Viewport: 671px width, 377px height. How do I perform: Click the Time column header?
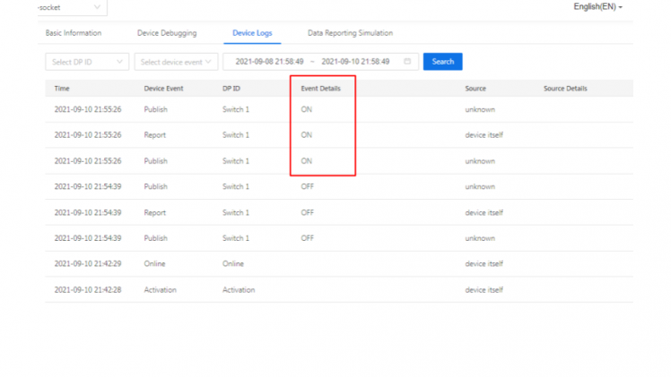pyautogui.click(x=62, y=89)
